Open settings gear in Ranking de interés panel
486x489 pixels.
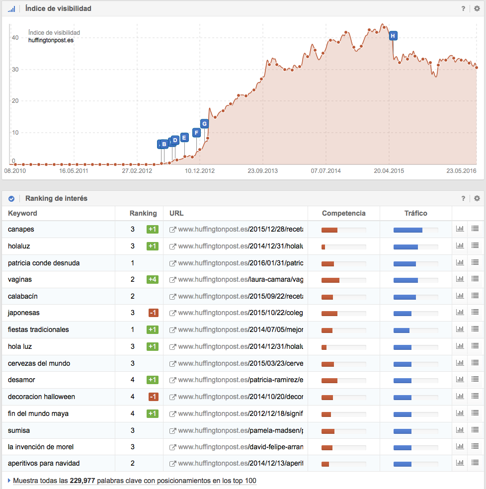(x=477, y=198)
